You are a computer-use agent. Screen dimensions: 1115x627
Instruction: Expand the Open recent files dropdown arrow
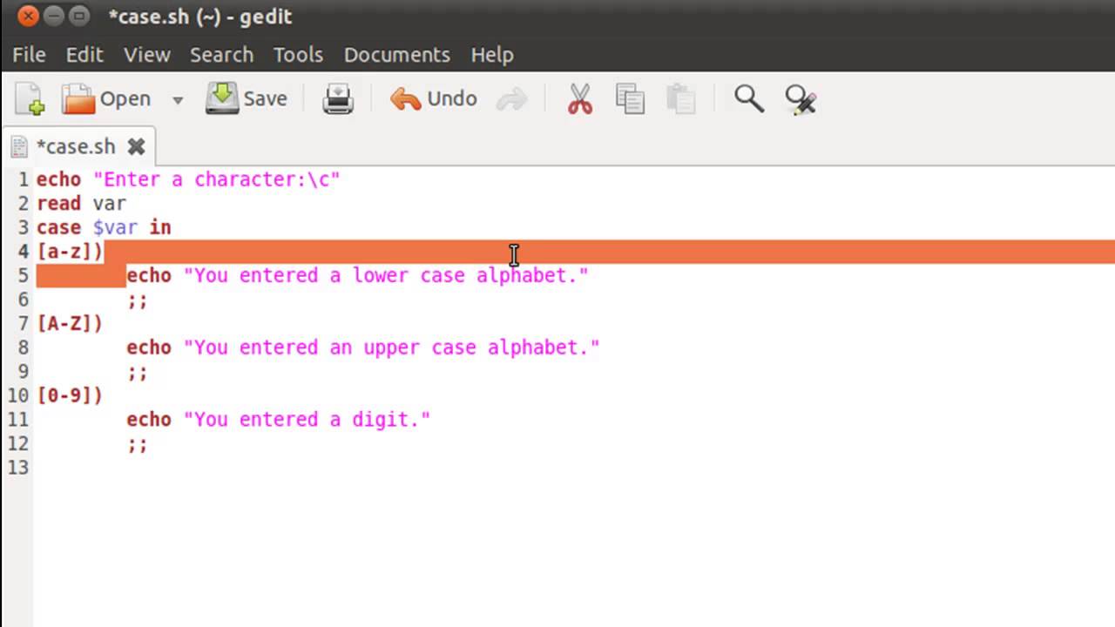point(178,100)
